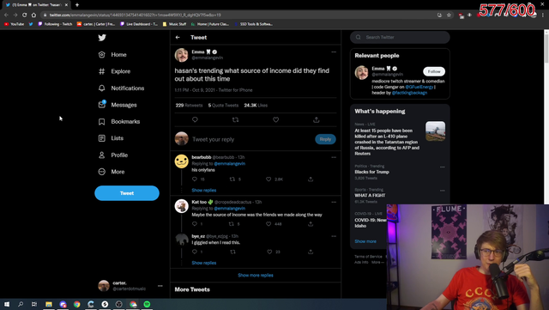549x310 pixels.
Task: Open the YouTube bookmark
Action: click(x=14, y=24)
